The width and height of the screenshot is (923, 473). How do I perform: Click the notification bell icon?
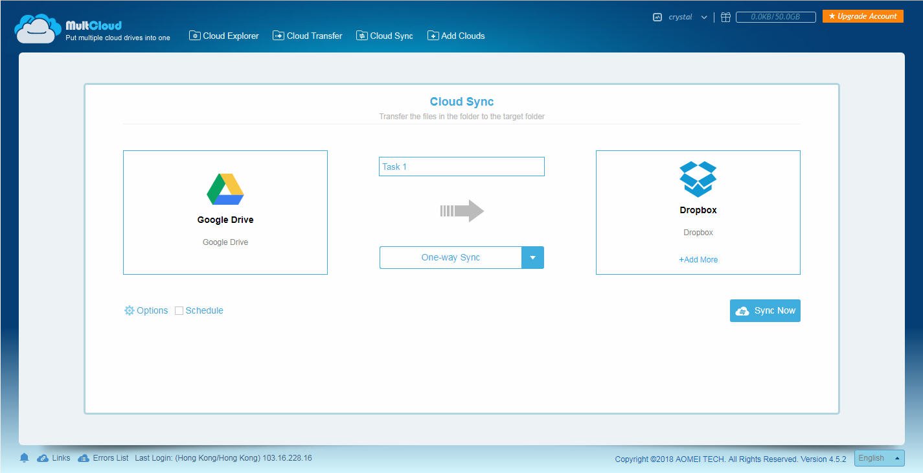[25, 458]
